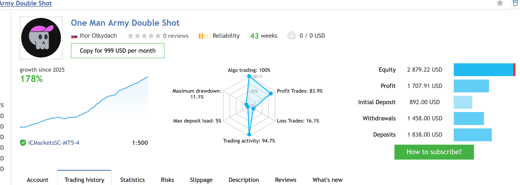Click the green verified shield icon
The image size is (520, 185).
click(23, 143)
